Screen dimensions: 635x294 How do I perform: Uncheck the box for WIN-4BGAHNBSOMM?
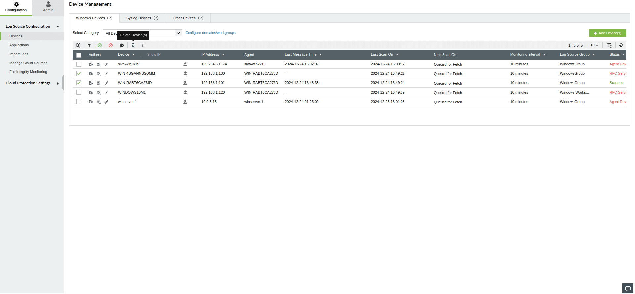pyautogui.click(x=79, y=73)
